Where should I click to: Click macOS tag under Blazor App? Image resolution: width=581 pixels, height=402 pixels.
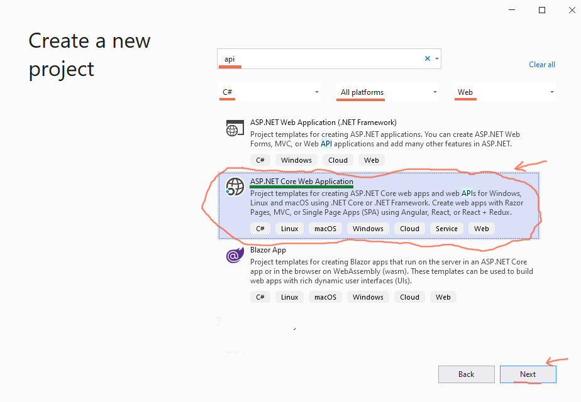(x=325, y=297)
